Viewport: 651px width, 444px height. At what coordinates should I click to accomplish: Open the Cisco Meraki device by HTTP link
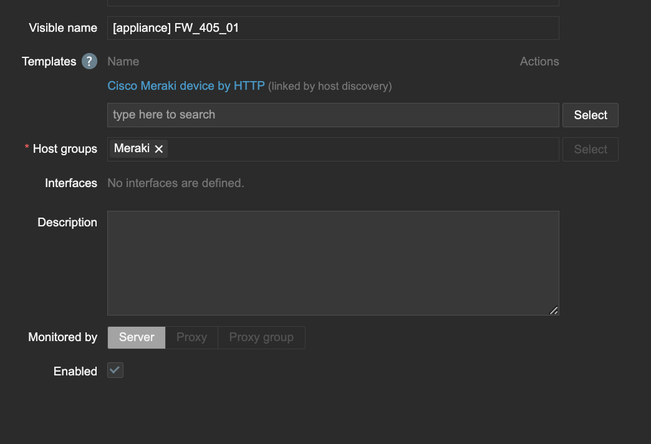click(186, 86)
